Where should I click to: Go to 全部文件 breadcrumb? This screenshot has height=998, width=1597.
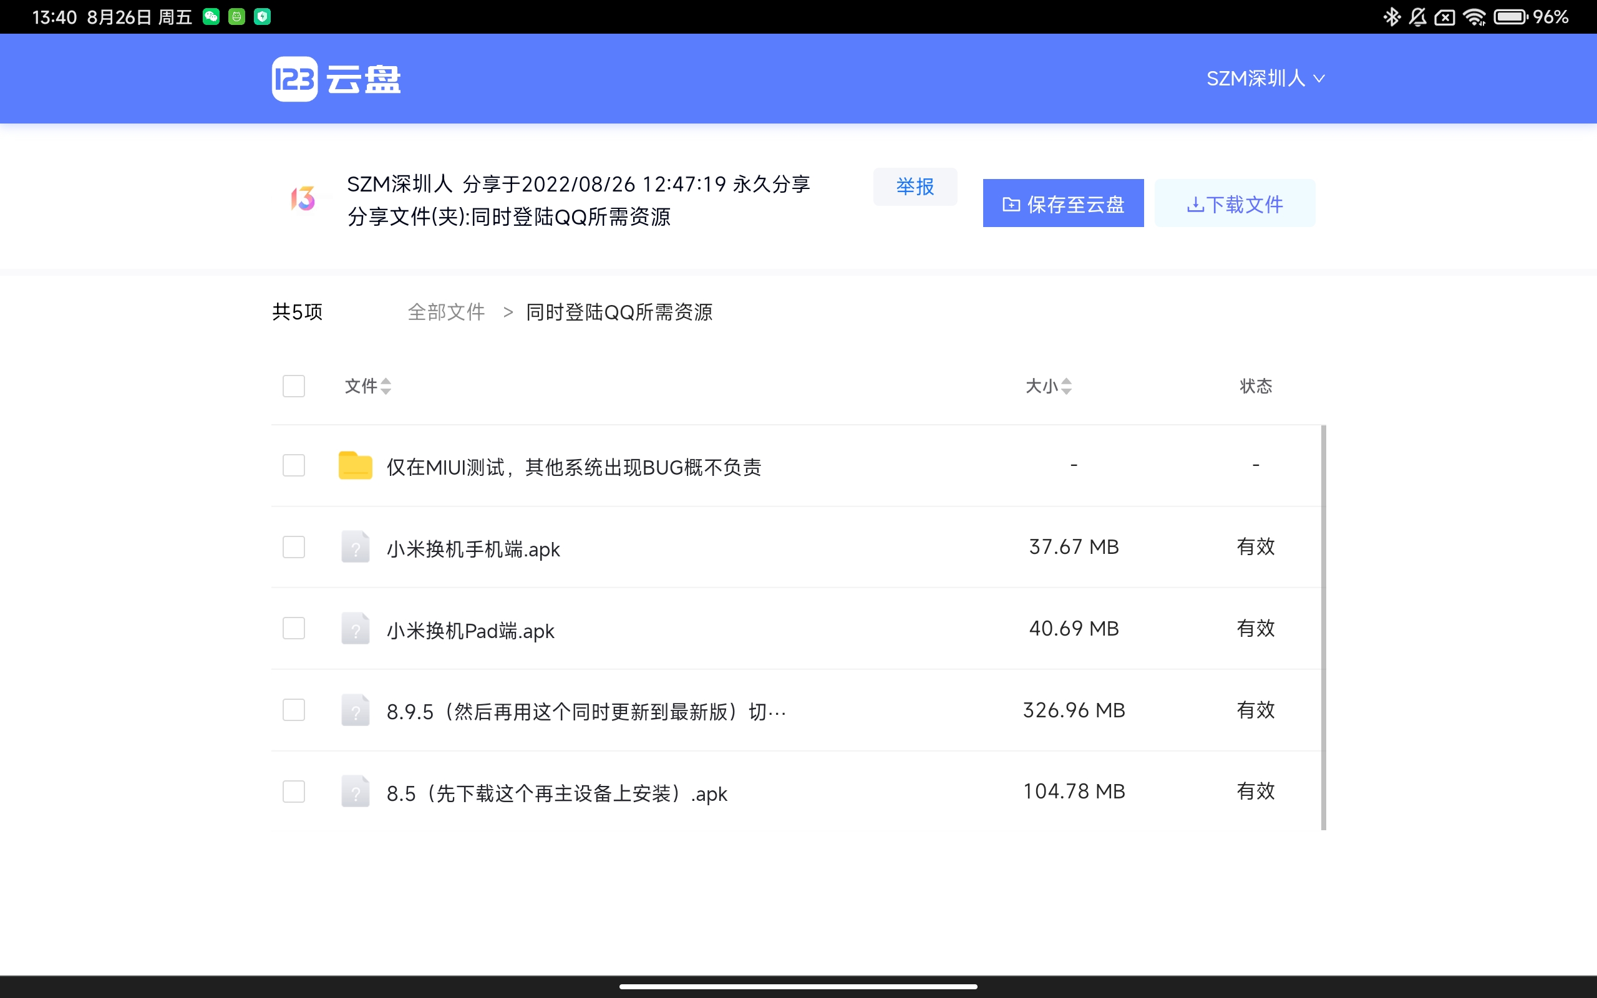[446, 311]
